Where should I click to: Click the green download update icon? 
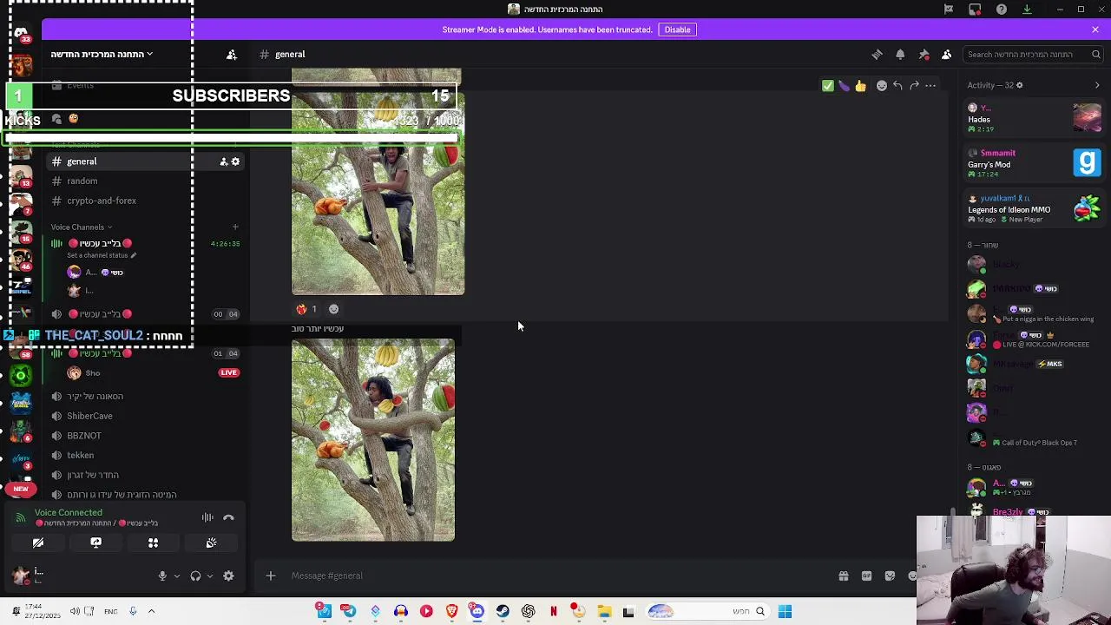coord(1027,9)
